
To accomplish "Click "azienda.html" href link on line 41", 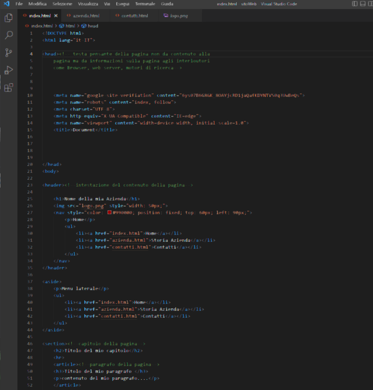I will (117, 309).
